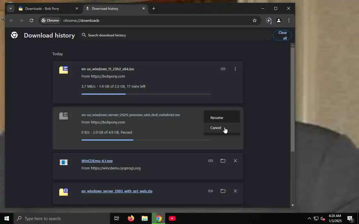
Task: Copy download link for en-us_windows_11_23h2_x64.iso
Action: pos(223,69)
